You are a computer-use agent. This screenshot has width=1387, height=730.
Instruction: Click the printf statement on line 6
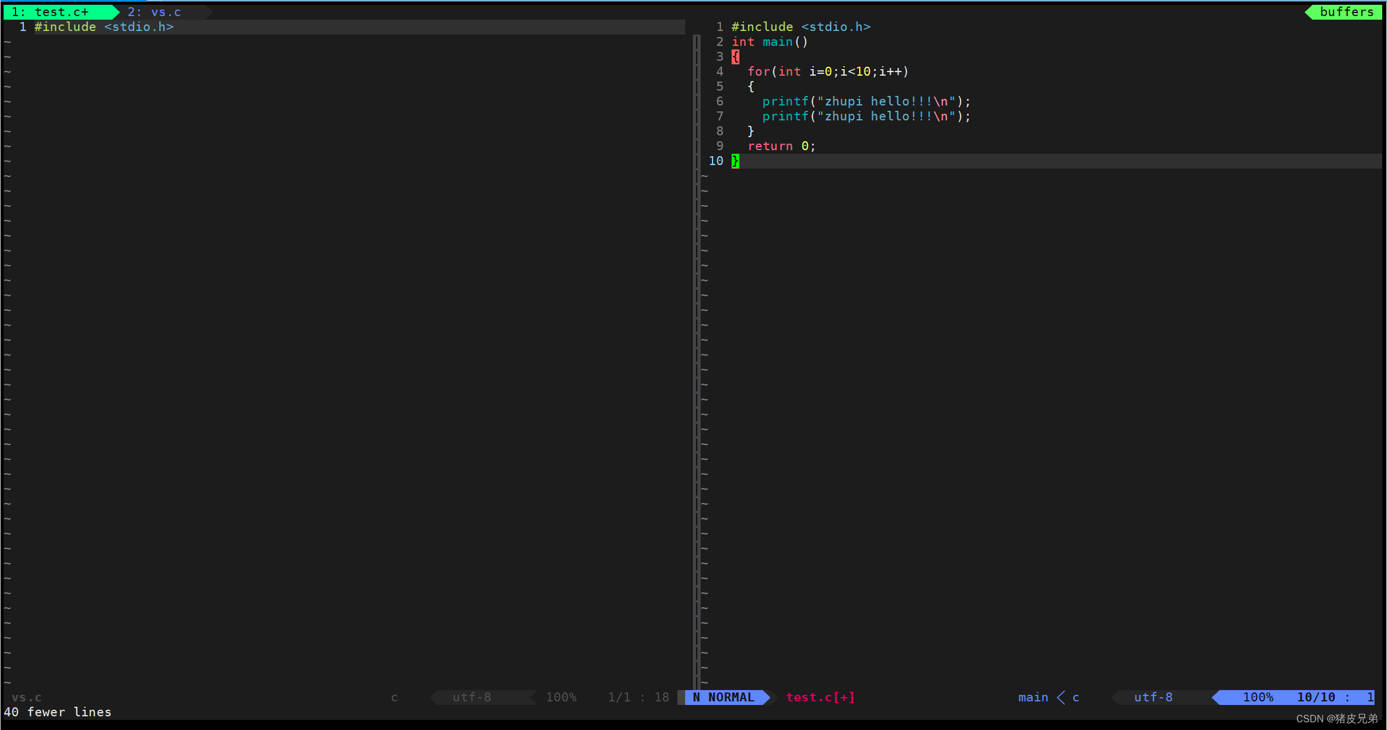click(866, 101)
